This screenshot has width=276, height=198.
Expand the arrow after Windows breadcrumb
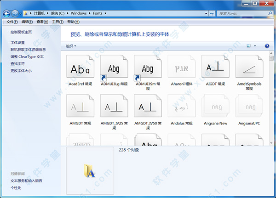coord(90,13)
